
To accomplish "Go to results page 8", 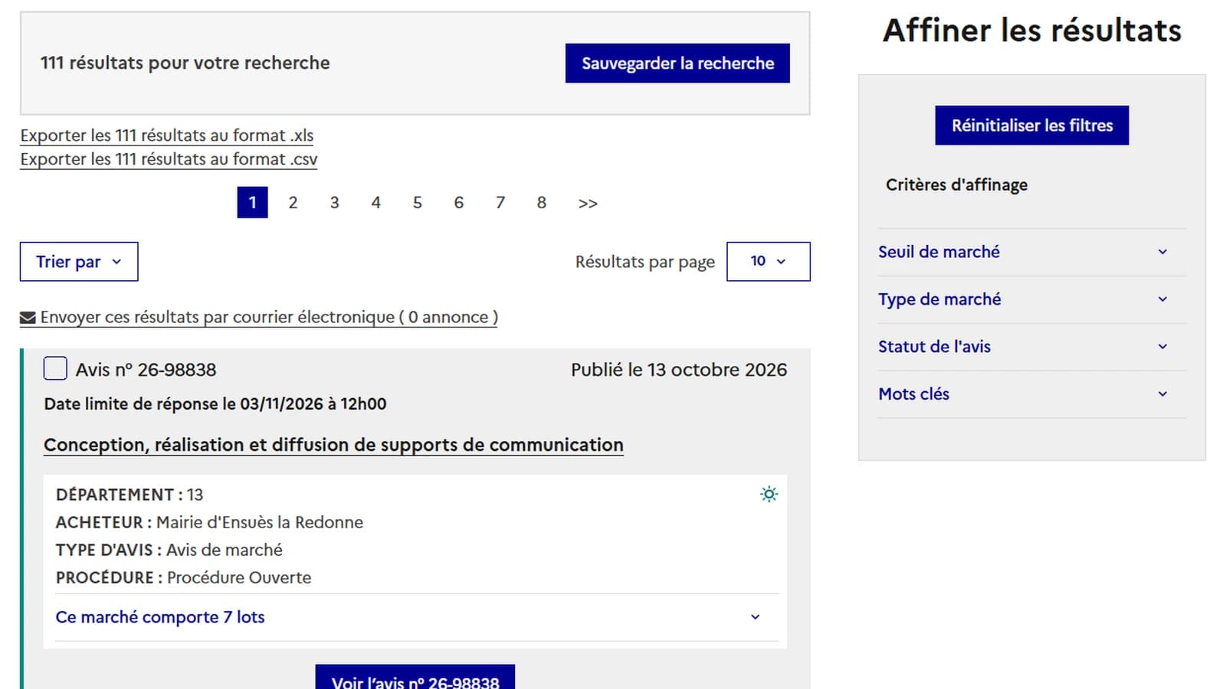I will [541, 203].
